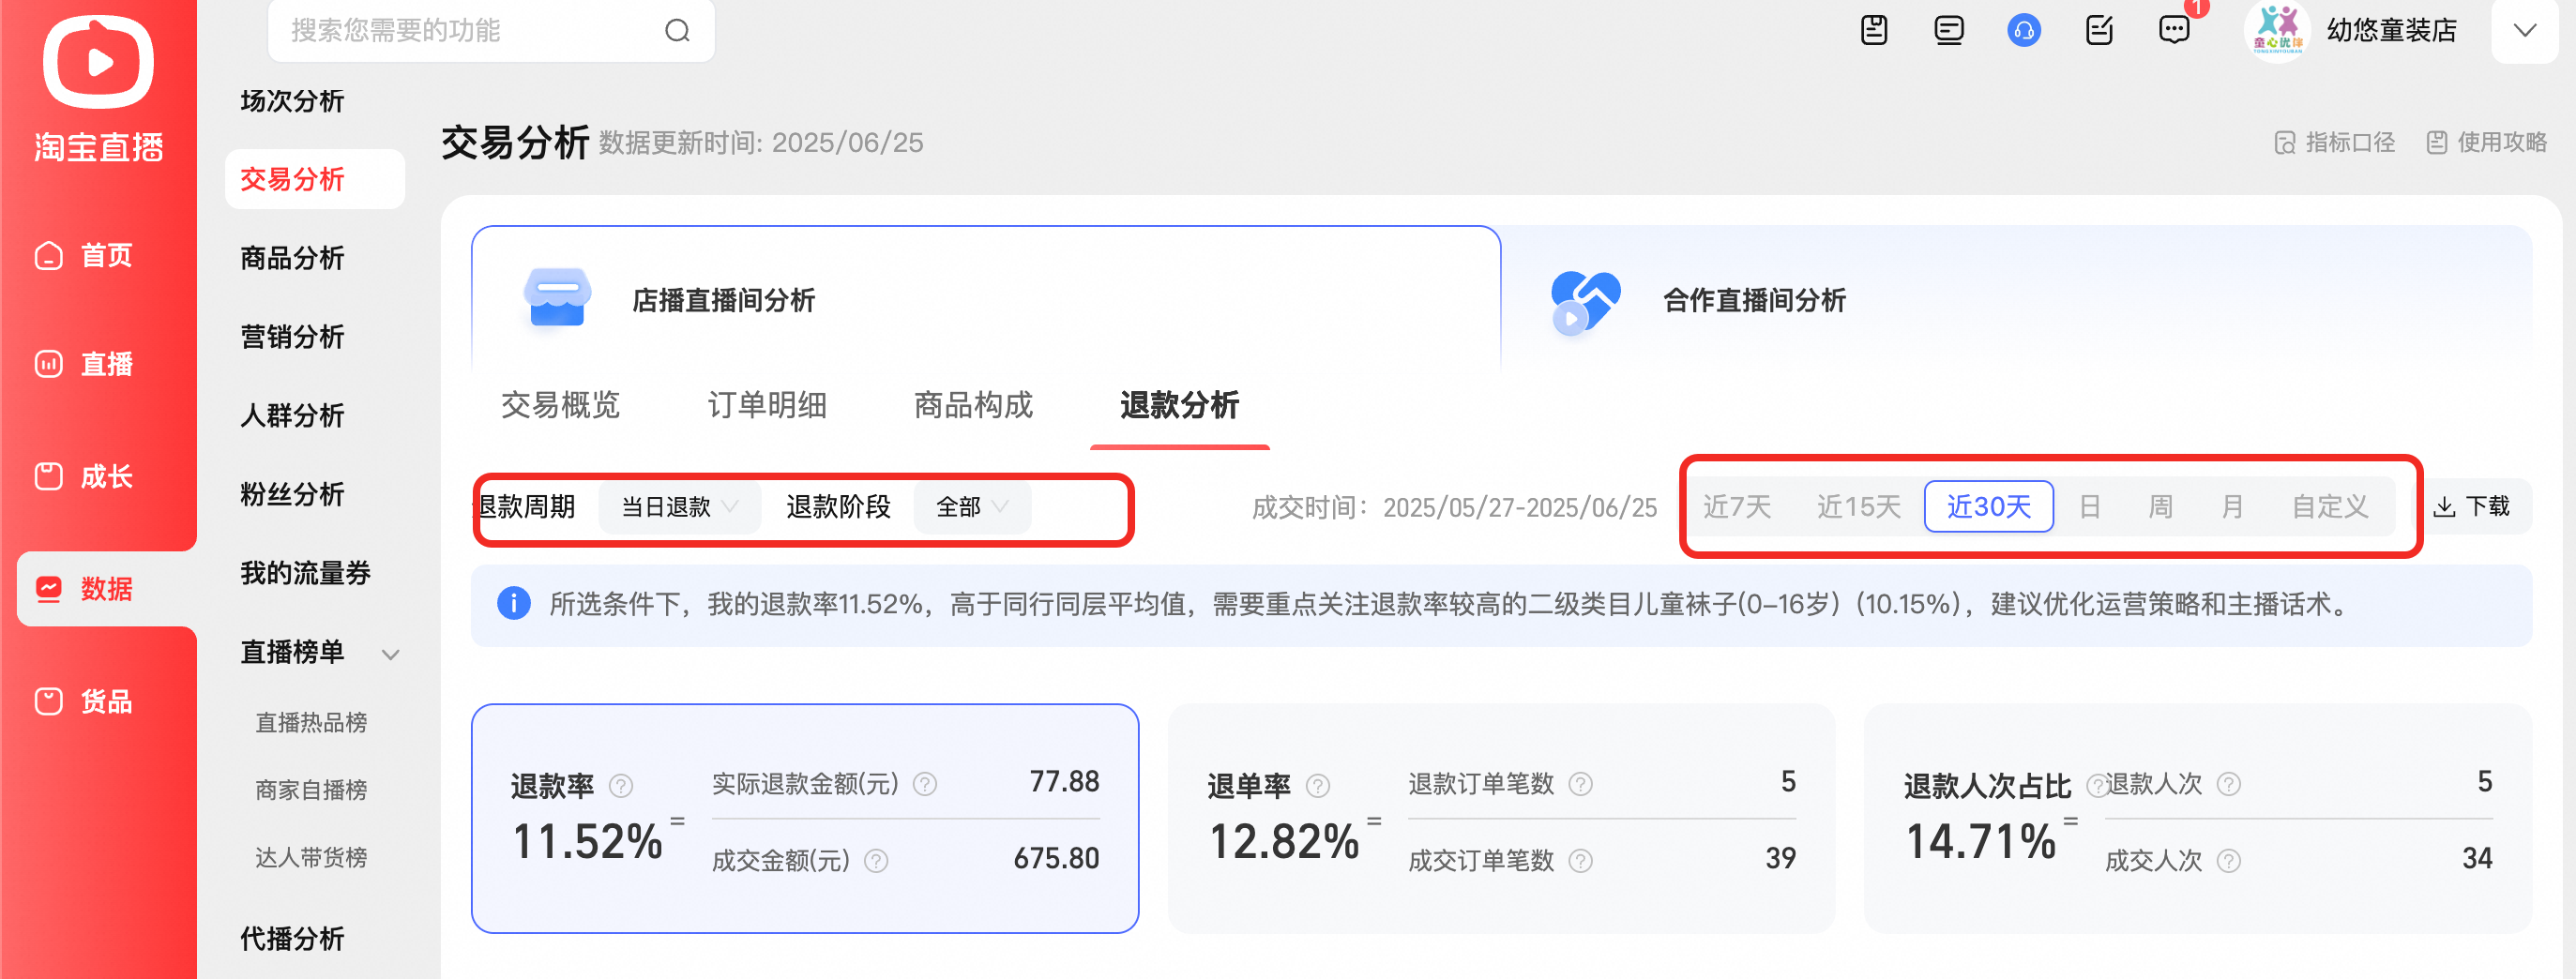
Task: Switch to 商品构成 tab
Action: pyautogui.click(x=973, y=405)
